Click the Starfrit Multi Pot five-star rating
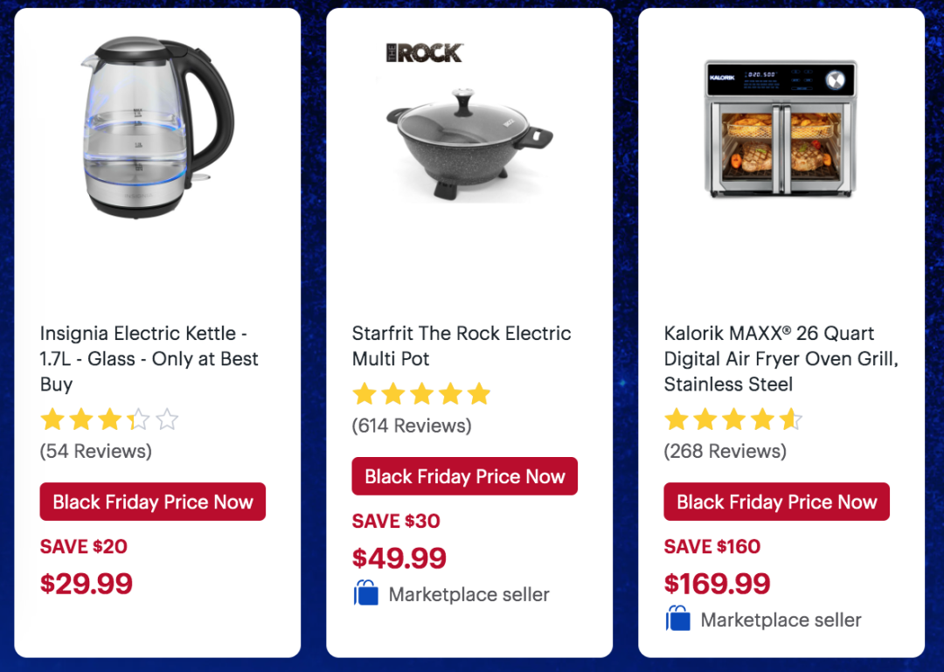 pos(421,395)
